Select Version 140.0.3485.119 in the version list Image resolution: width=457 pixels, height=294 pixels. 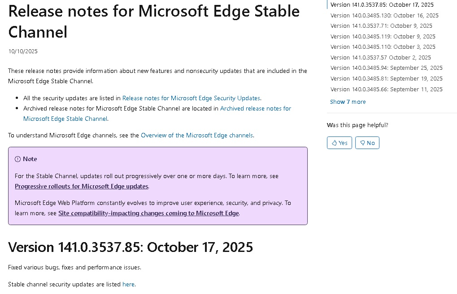[x=383, y=36]
